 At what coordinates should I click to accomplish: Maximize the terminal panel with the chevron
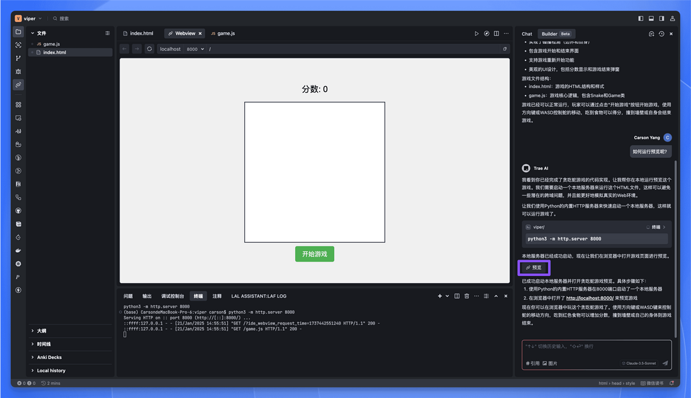point(496,296)
